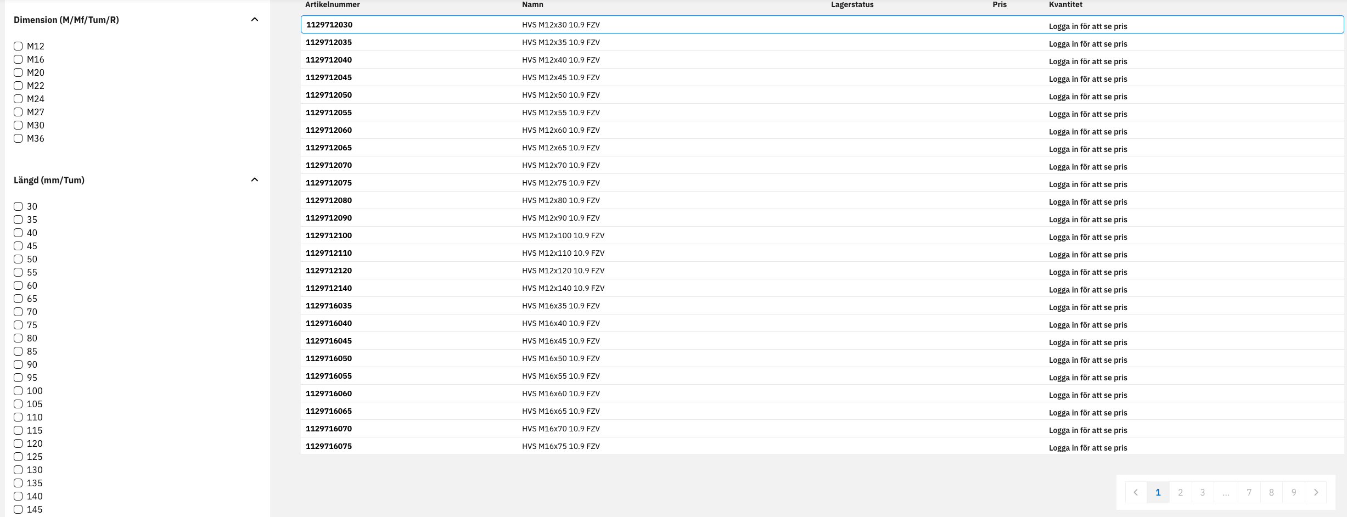Go to next page using right arrow

(x=1316, y=492)
